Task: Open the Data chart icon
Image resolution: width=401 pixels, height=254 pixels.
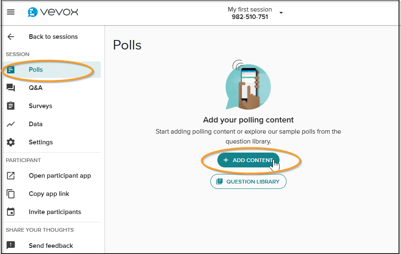Action: point(10,124)
